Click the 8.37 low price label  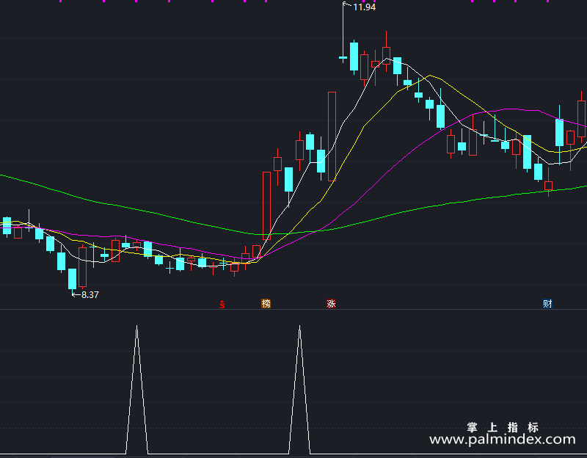[90, 295]
